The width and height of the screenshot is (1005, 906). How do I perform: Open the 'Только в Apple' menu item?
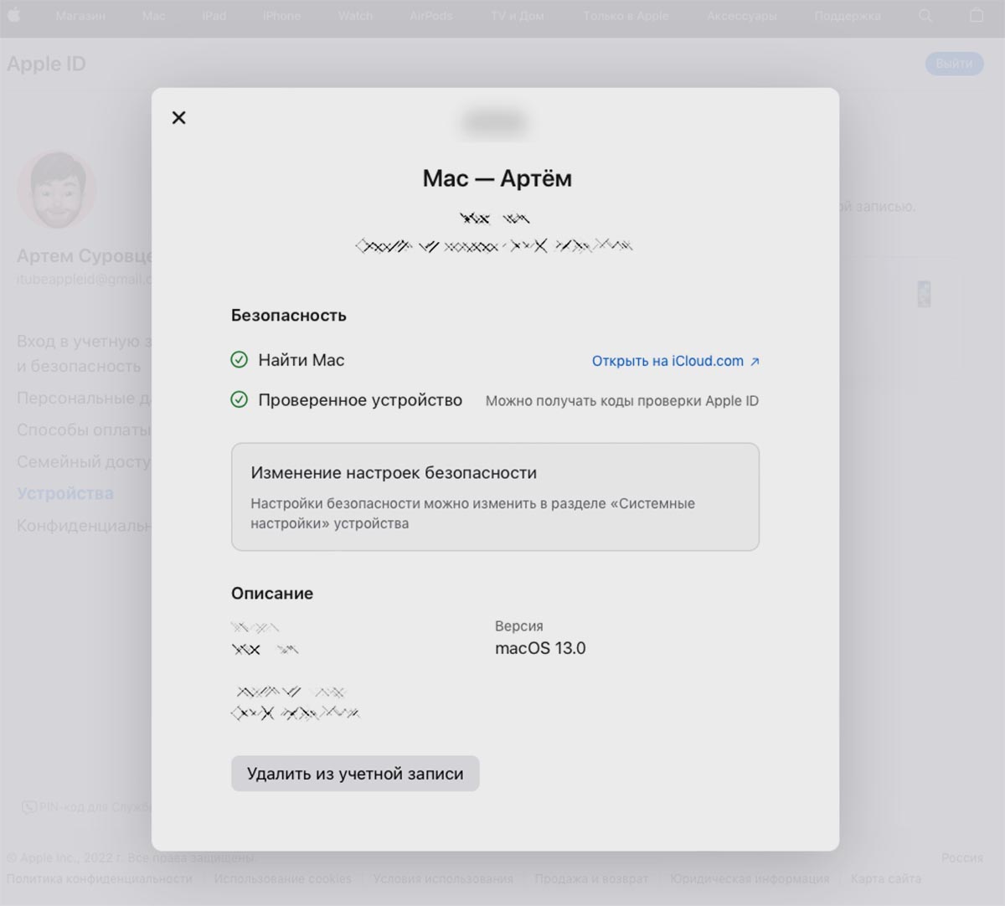click(626, 16)
